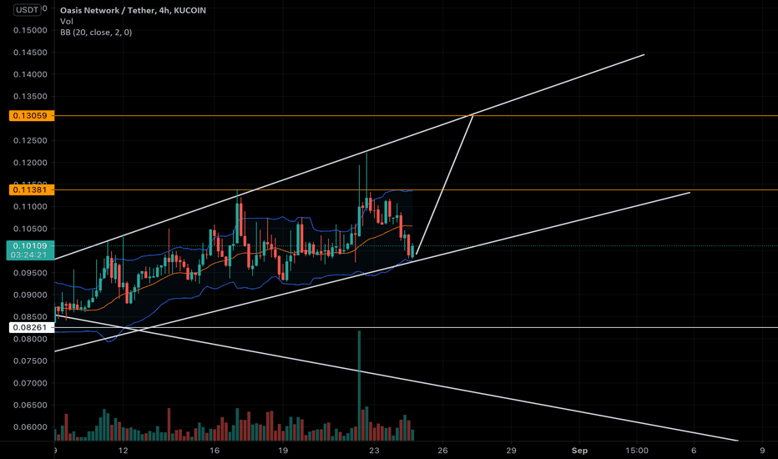This screenshot has width=778, height=459.
Task: Click the 0.12000 price axis value
Action: (x=31, y=163)
